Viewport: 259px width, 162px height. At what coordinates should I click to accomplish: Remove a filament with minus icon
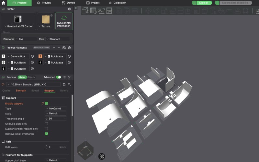(x=59, y=48)
